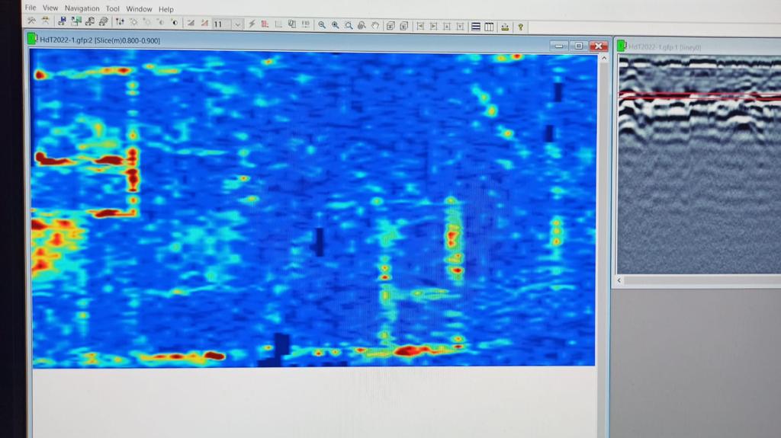Click the zoom in magnifier icon

tap(336, 25)
